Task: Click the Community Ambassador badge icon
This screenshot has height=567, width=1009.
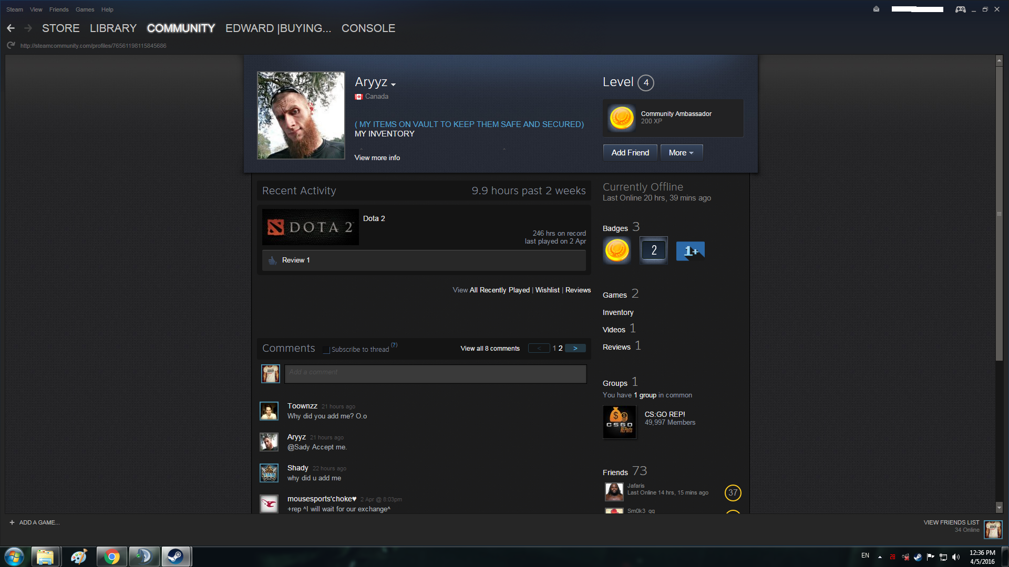Action: pyautogui.click(x=621, y=118)
